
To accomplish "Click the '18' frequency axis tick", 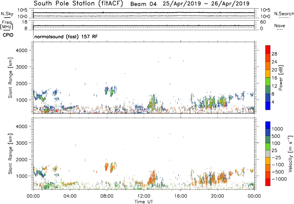I will tap(25, 22).
